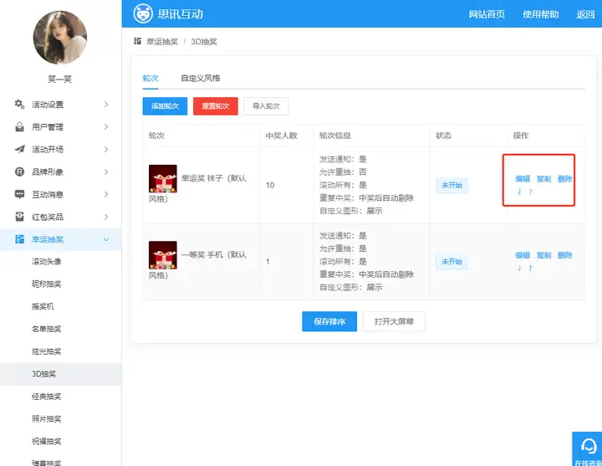602x466 pixels.
Task: Click the 品牌形象 R icon
Action: point(19,172)
